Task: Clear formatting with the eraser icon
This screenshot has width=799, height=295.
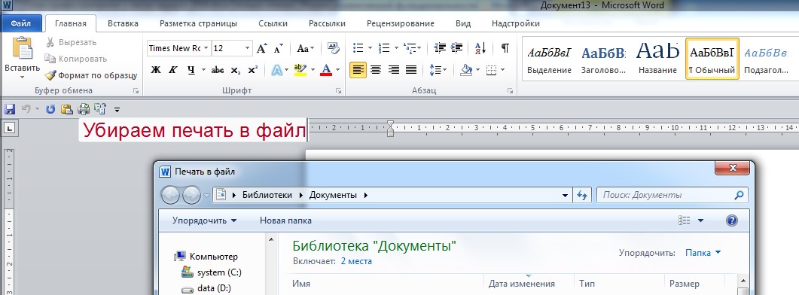Action: click(x=334, y=48)
